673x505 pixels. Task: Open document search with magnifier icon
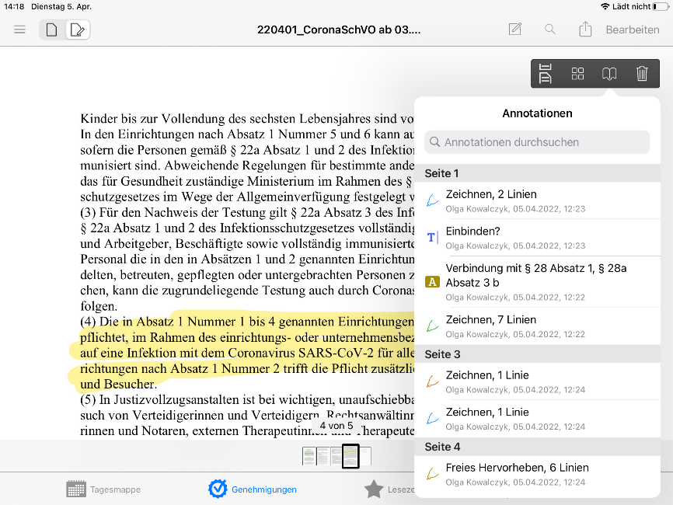pyautogui.click(x=550, y=30)
